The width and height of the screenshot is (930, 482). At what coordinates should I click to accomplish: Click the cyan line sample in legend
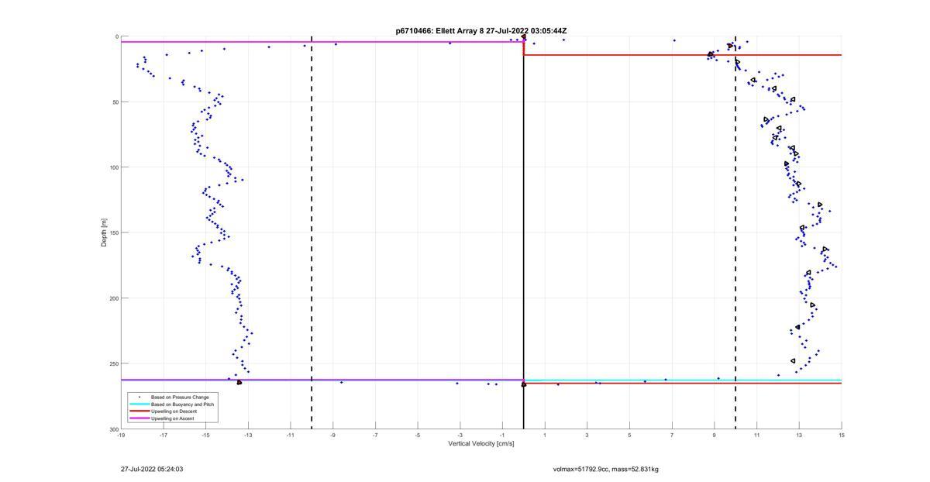[139, 404]
